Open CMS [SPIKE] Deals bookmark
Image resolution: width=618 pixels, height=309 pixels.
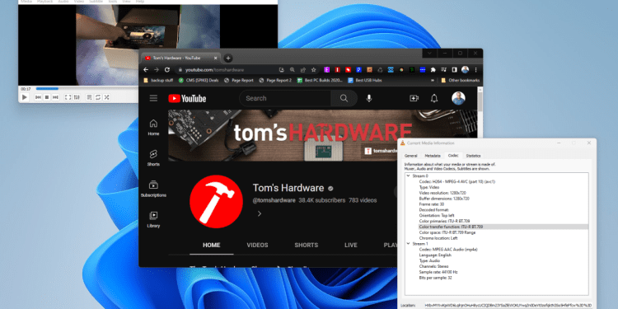pos(199,81)
